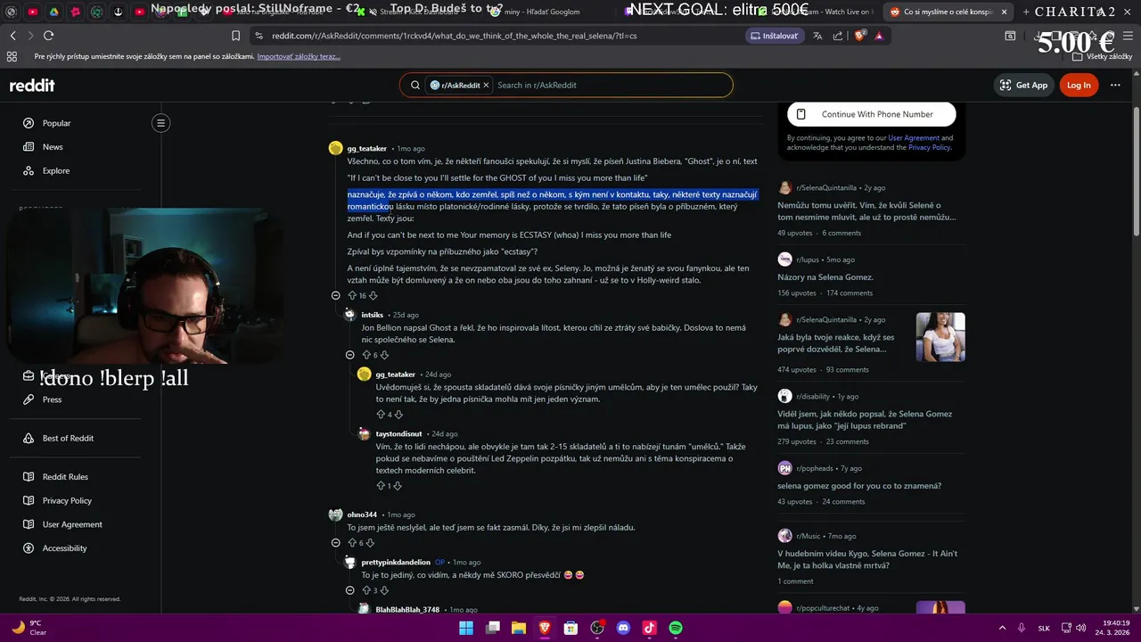The image size is (1141, 642).
Task: Open Best of Reddit in the sidebar
Action: (68, 439)
